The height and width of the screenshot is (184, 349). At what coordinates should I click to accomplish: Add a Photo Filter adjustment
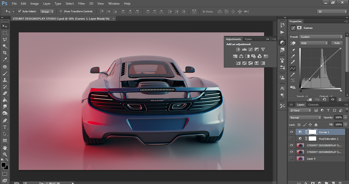(x=254, y=56)
